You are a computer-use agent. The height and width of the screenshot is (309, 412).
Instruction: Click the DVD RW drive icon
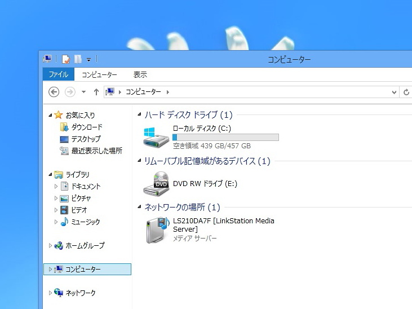156,184
